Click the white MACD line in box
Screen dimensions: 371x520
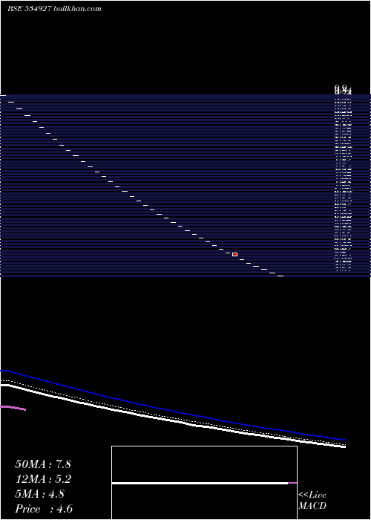point(200,483)
